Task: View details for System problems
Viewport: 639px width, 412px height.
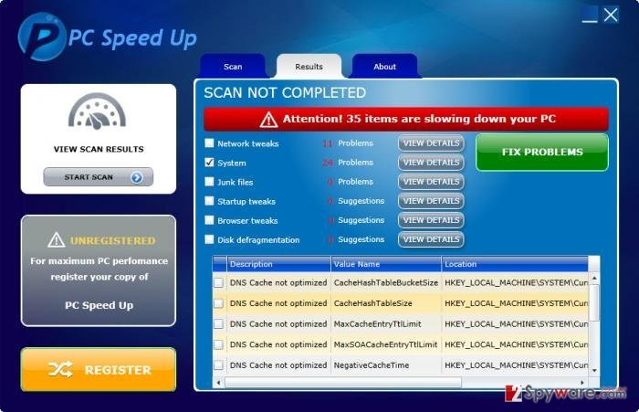Action: tap(431, 163)
